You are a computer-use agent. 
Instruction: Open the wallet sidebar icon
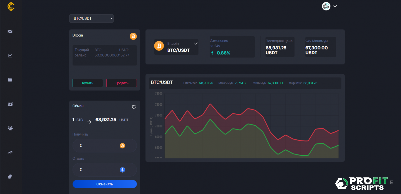(x=10, y=80)
